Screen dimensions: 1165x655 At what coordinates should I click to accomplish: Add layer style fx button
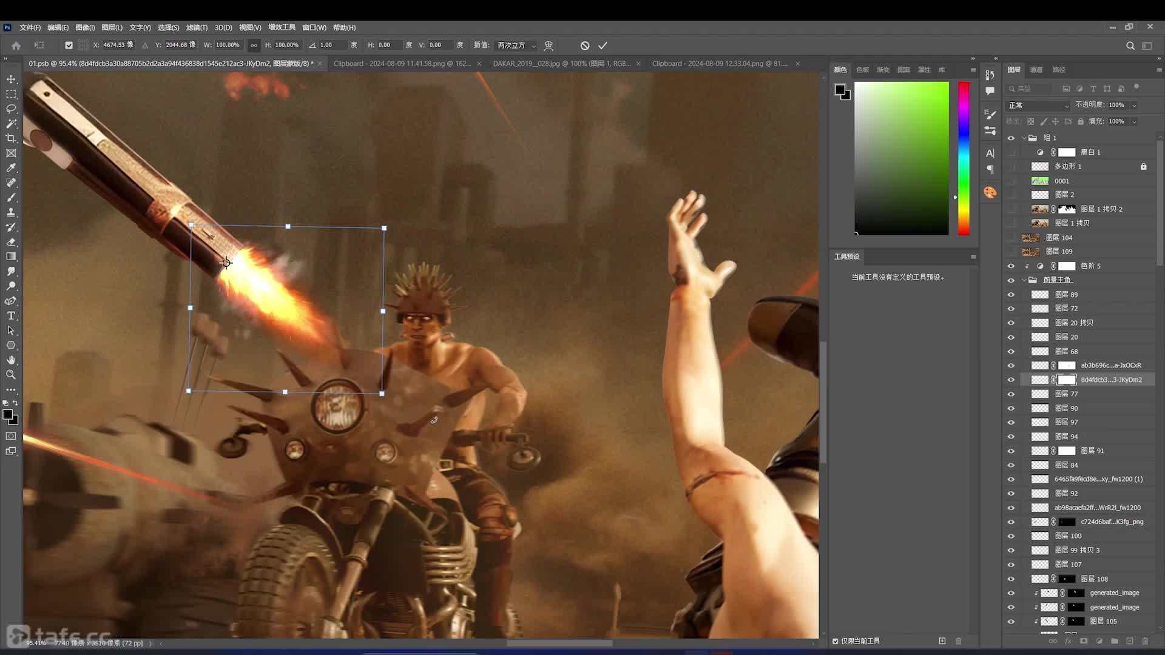pos(1068,641)
